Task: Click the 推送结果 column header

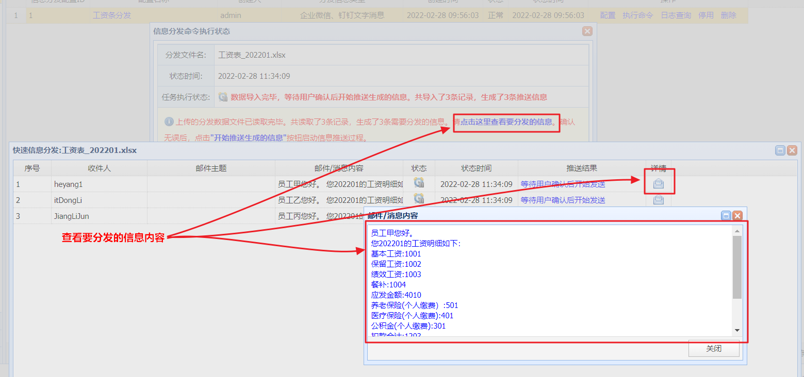Action: point(582,168)
